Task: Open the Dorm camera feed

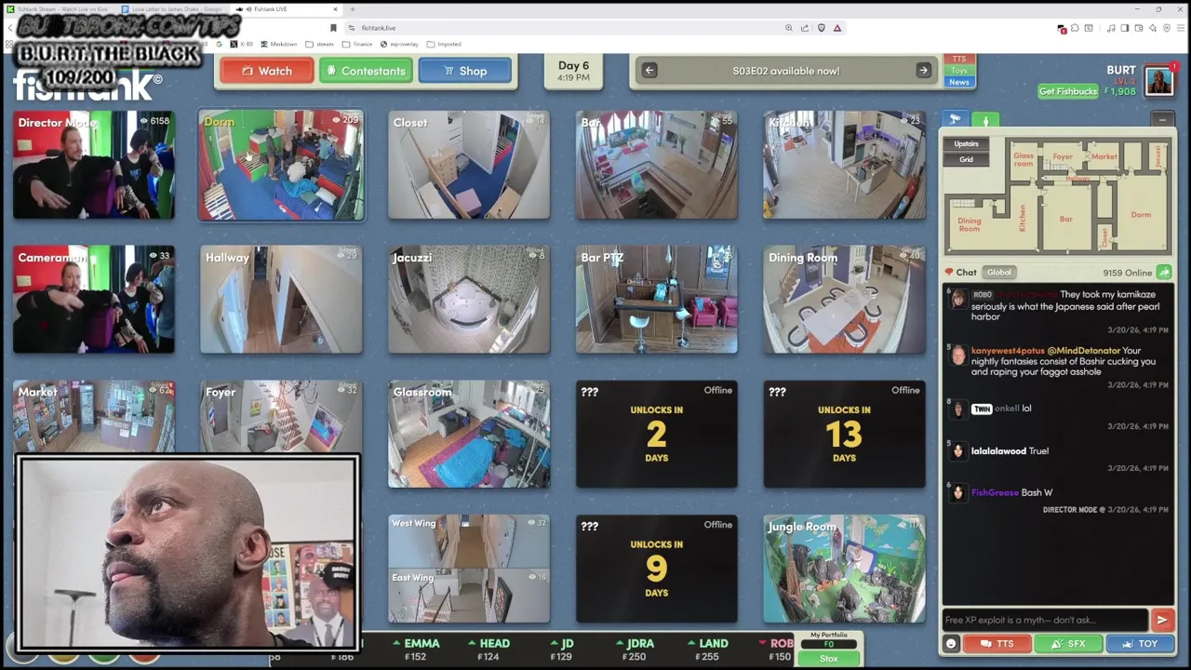Action: coord(281,166)
